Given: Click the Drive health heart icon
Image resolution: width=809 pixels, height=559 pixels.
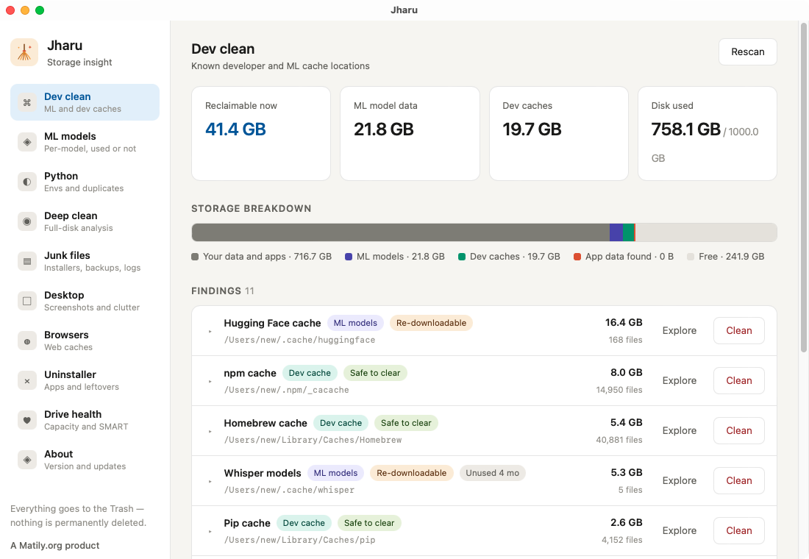Looking at the screenshot, I should pyautogui.click(x=27, y=420).
